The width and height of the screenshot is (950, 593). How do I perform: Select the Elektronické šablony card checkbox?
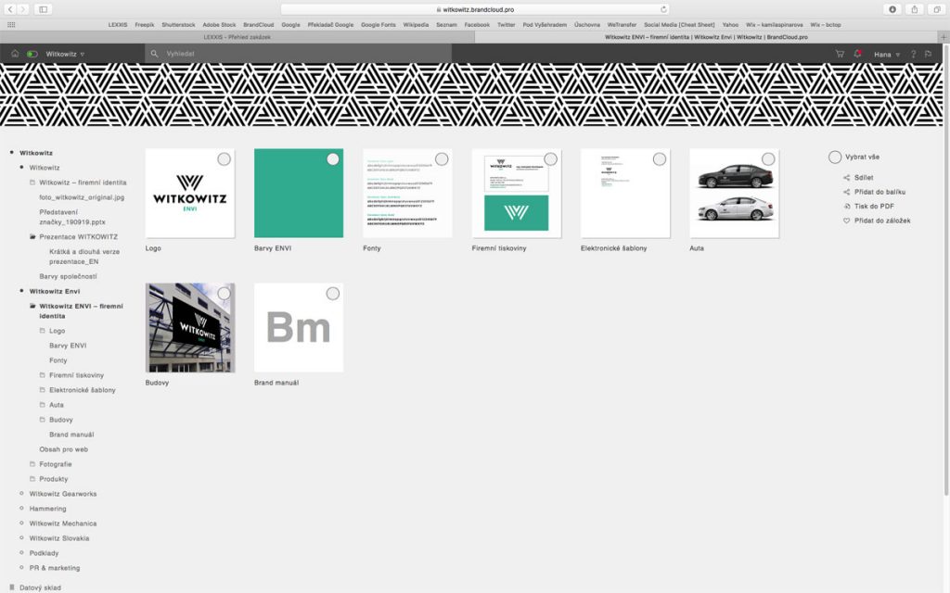point(660,159)
